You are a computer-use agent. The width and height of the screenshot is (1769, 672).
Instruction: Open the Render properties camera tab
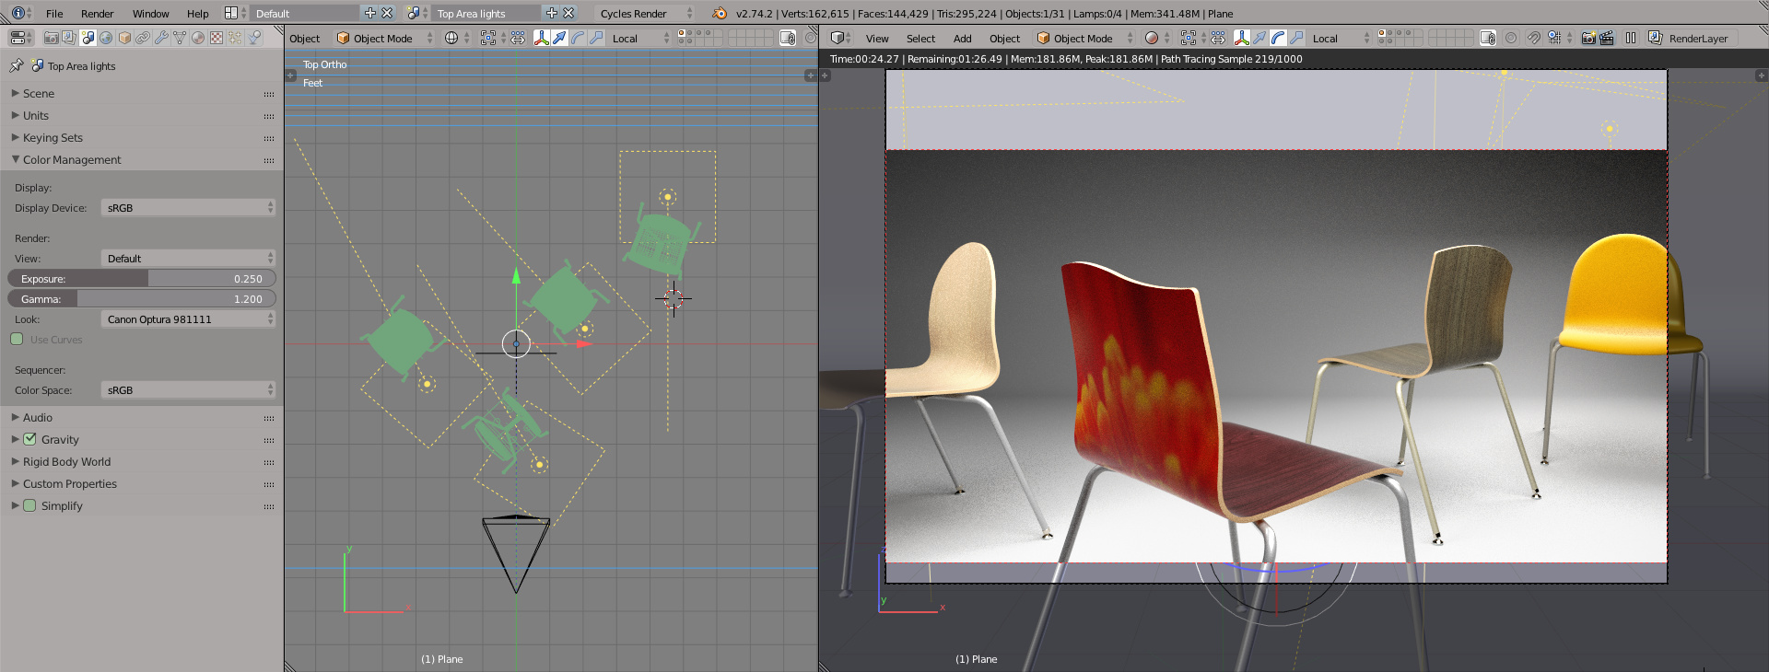click(x=52, y=38)
